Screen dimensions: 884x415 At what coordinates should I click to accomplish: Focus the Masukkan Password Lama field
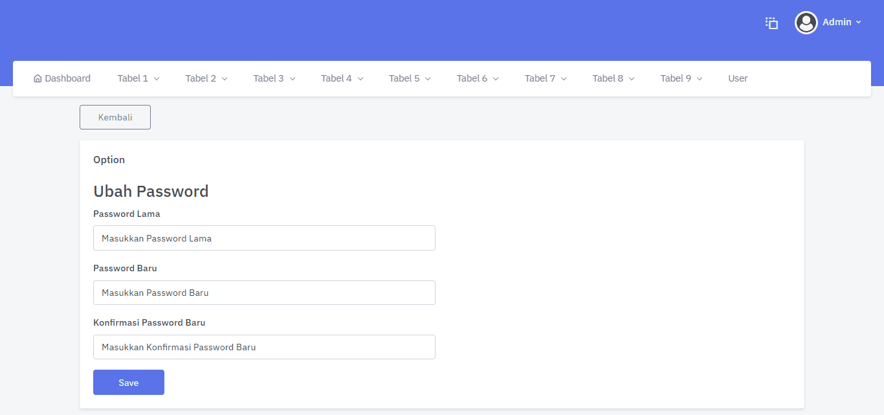coord(264,238)
